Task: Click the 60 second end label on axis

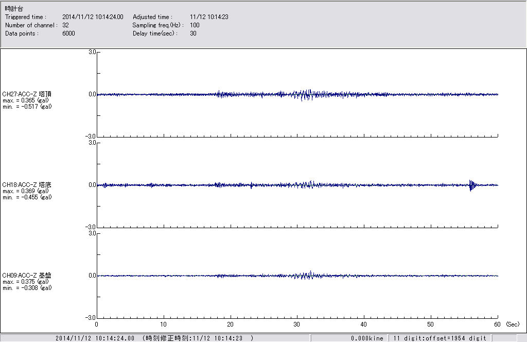Action: click(498, 324)
